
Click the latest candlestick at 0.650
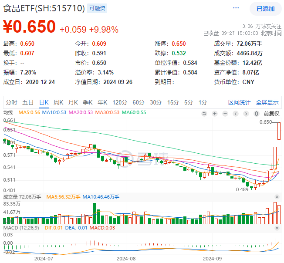(x=279, y=131)
